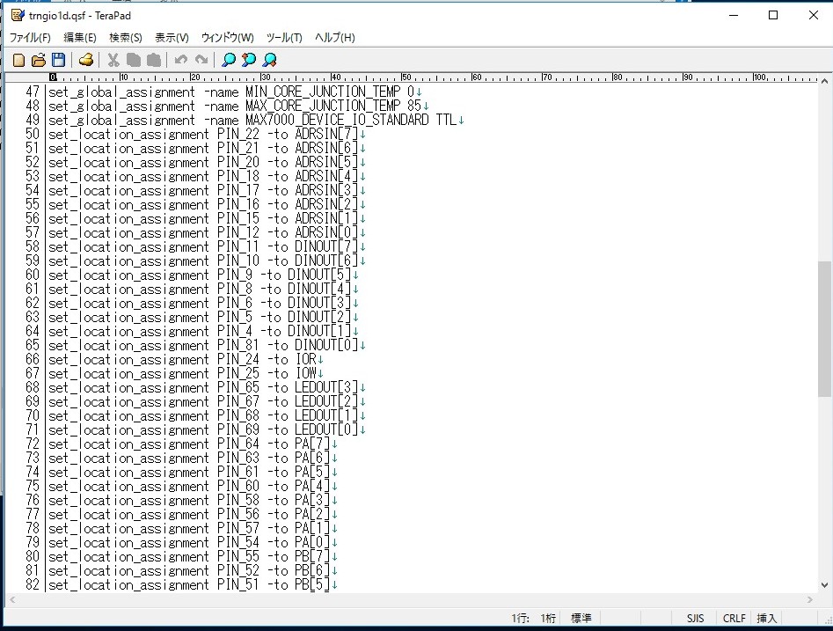Viewport: 833px width, 631px height.
Task: Open the 検索(S) menu
Action: point(126,38)
